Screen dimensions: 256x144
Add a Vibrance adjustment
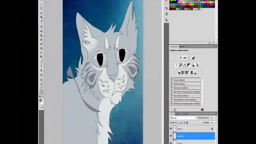point(176,65)
